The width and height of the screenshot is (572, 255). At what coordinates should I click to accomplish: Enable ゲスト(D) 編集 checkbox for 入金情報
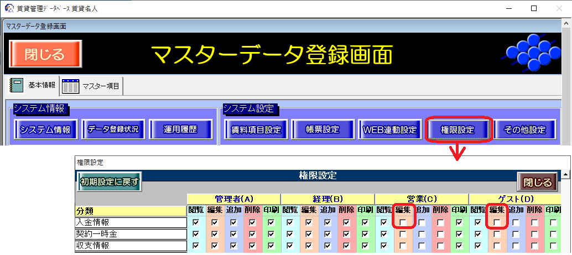click(497, 222)
